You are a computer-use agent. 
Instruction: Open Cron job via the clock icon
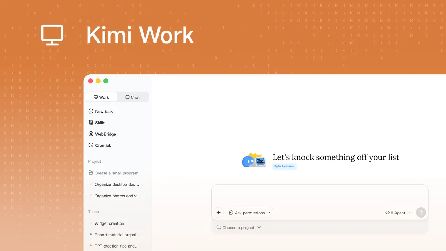click(91, 145)
